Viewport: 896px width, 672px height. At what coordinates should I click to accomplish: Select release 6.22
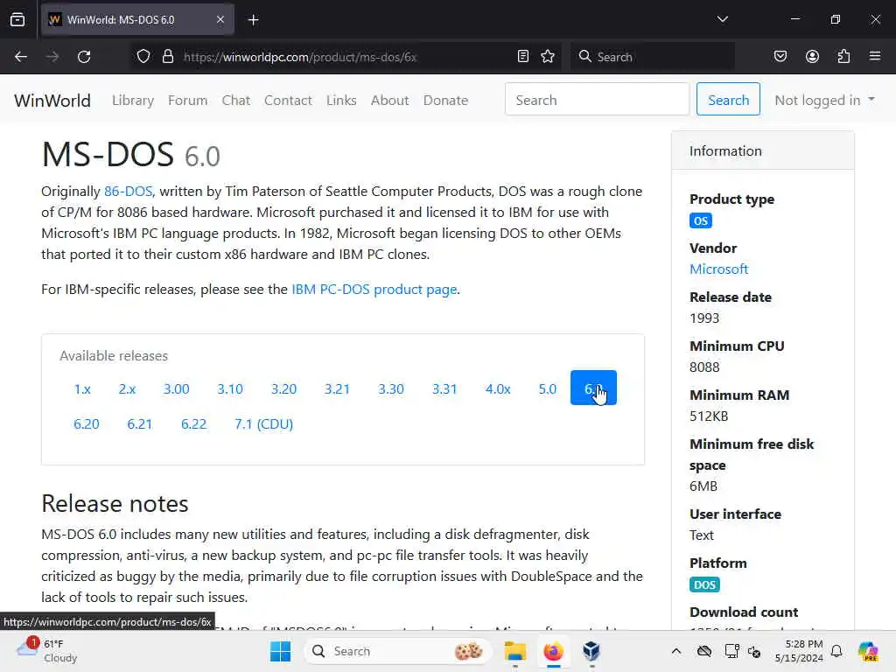pyautogui.click(x=193, y=424)
